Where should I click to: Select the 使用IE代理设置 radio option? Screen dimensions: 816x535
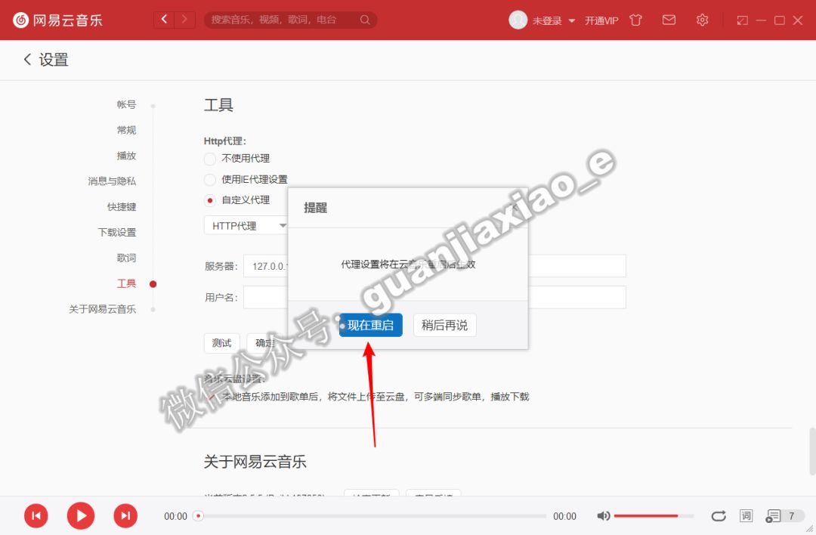click(209, 180)
